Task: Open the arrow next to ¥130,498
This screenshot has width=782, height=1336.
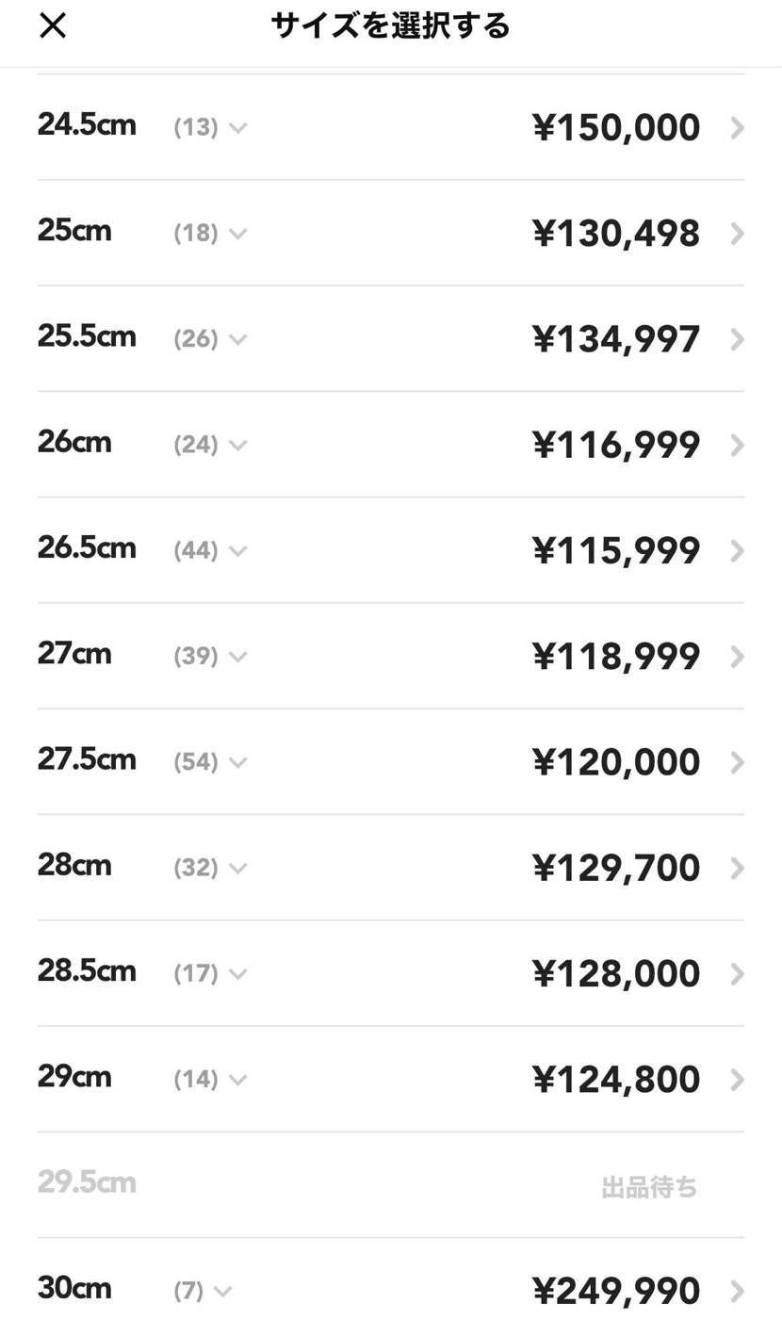Action: tap(738, 234)
